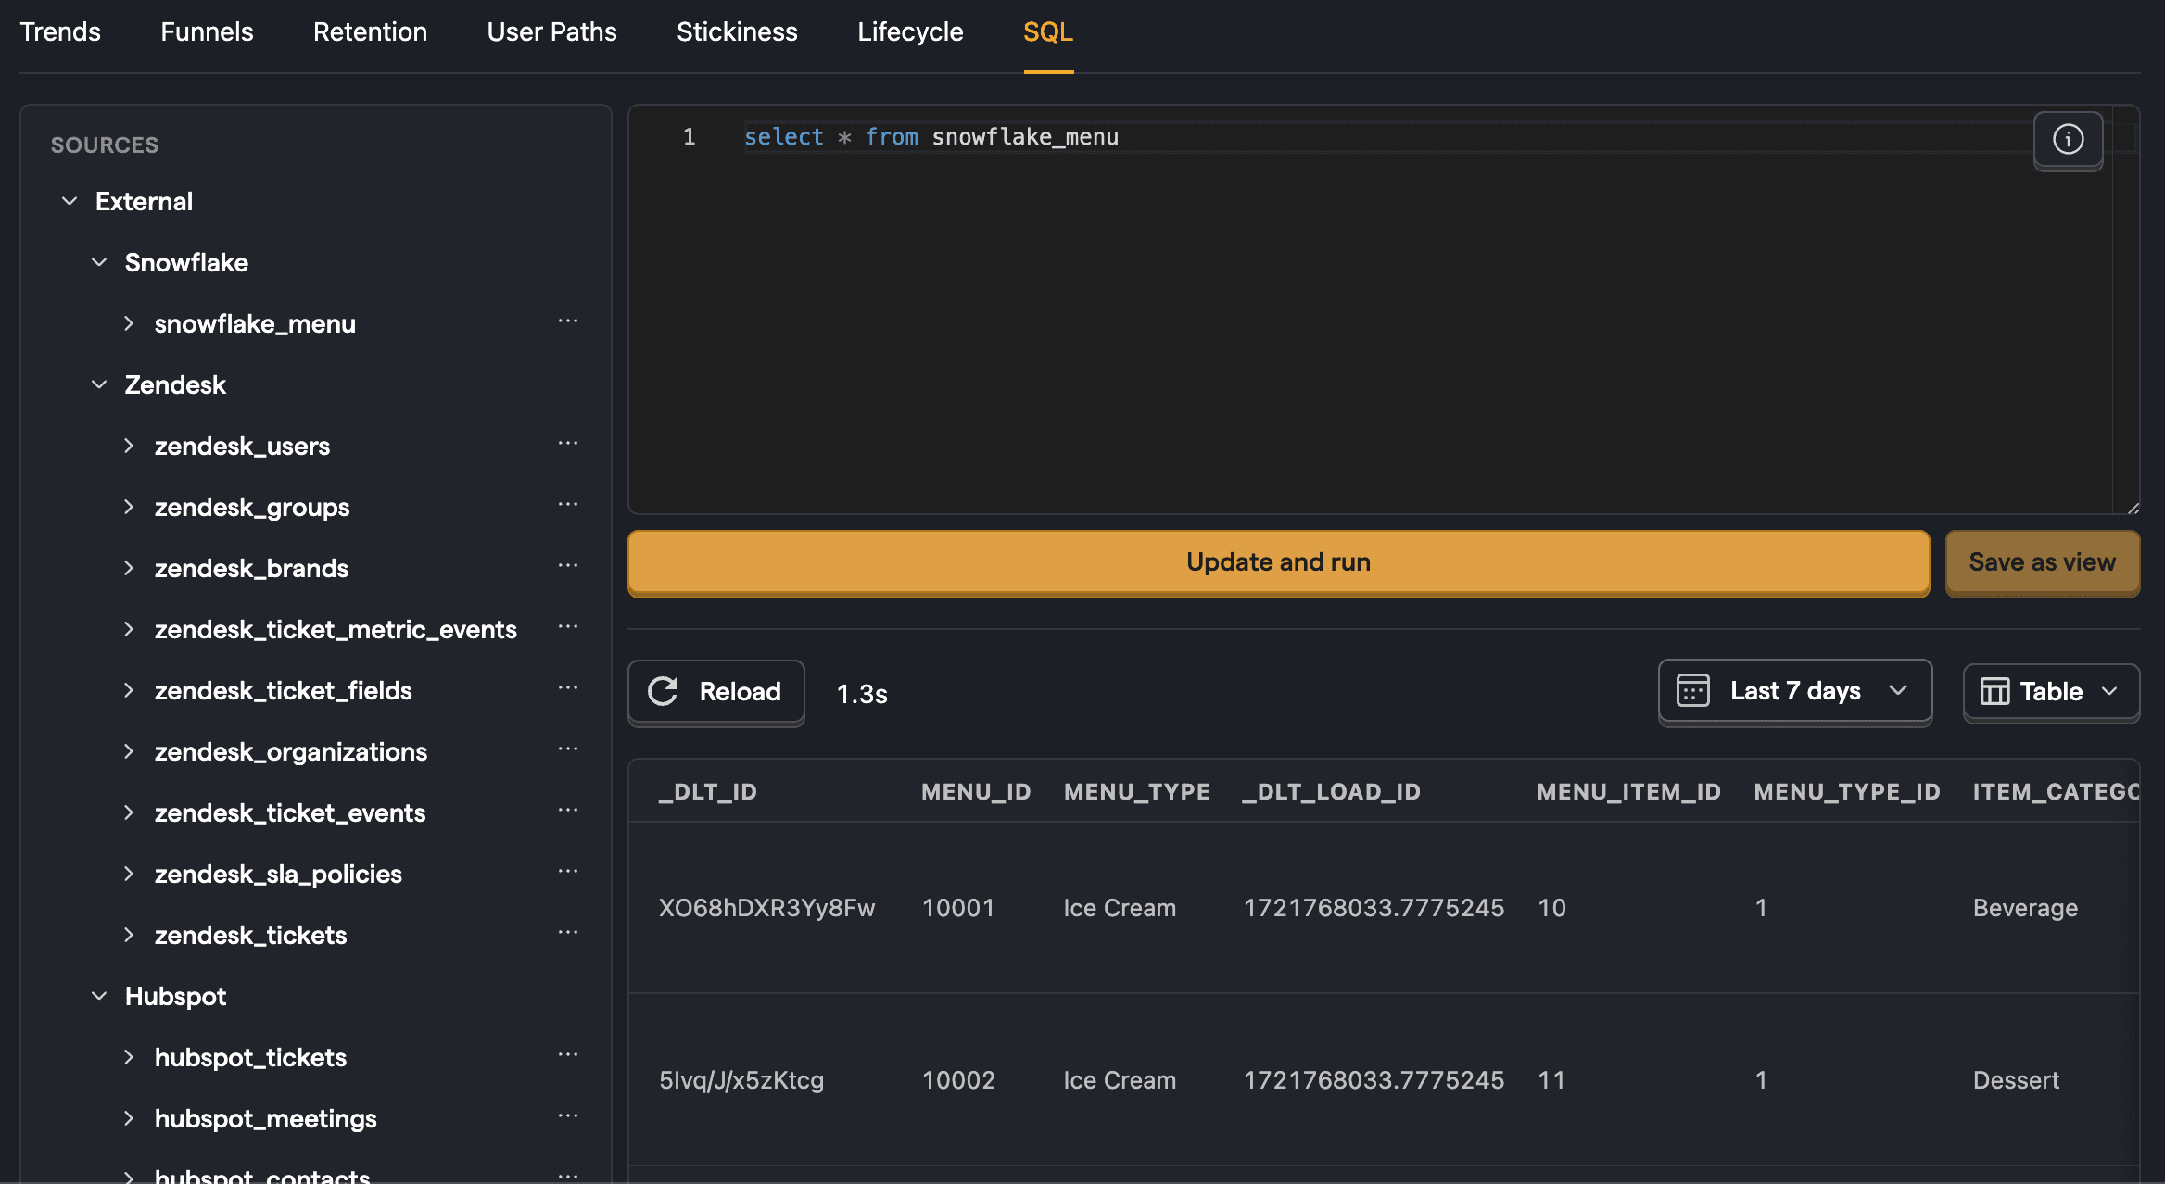
Task: Expand zendesk_groups table columns
Action: pos(129,507)
